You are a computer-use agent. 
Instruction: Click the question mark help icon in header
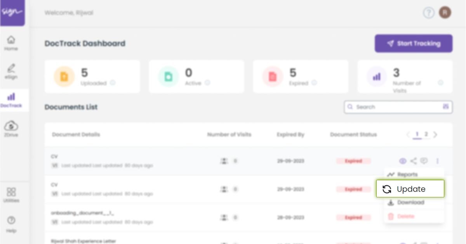[428, 13]
